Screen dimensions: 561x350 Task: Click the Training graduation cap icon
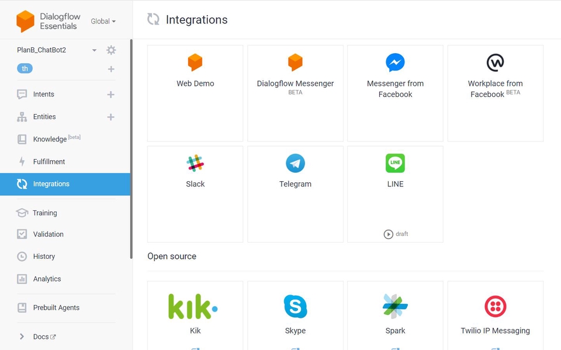22,213
